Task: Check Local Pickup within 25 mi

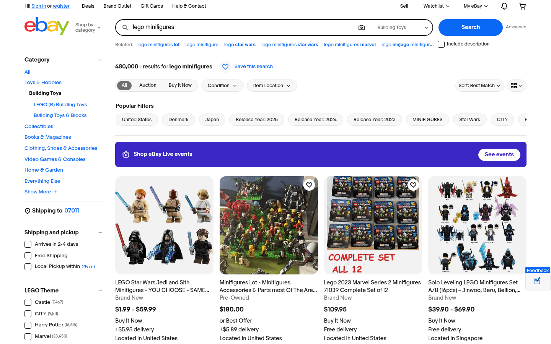Action: click(x=28, y=267)
